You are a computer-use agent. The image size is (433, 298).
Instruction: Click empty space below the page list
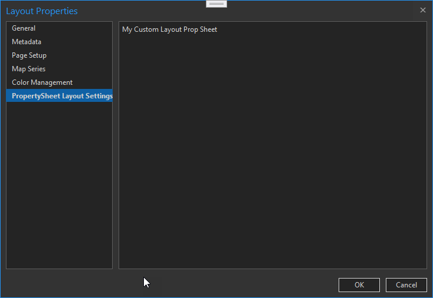point(59,188)
